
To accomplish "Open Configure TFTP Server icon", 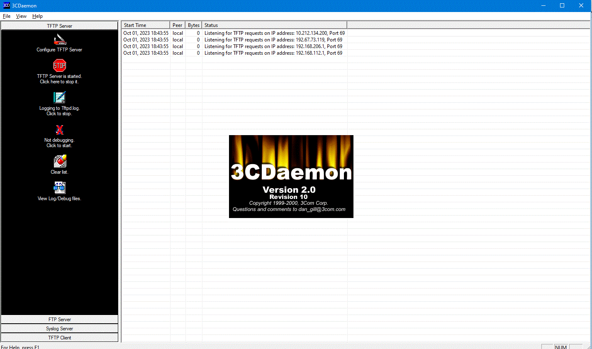I will [x=60, y=40].
